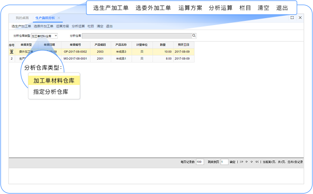This screenshot has height=194, width=313.
Task: Open 运算方案 in the small window toolbar
Action: tap(62, 26)
